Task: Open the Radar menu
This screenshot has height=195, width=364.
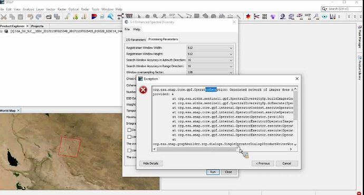Action: [85, 9]
